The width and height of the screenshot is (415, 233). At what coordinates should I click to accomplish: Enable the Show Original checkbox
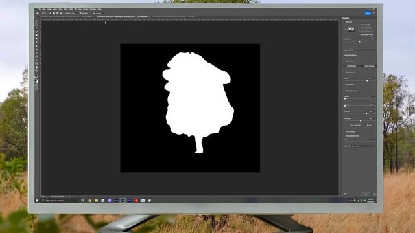click(x=359, y=28)
